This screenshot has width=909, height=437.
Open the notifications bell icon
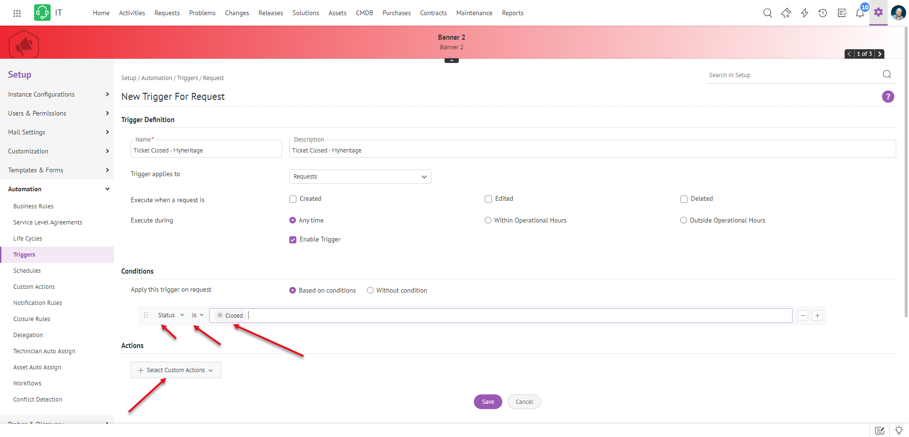pos(860,13)
